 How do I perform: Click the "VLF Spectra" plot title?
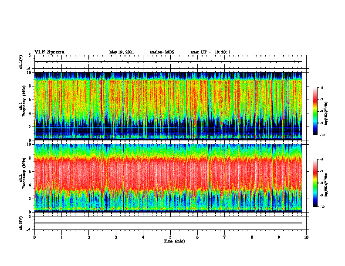point(49,52)
